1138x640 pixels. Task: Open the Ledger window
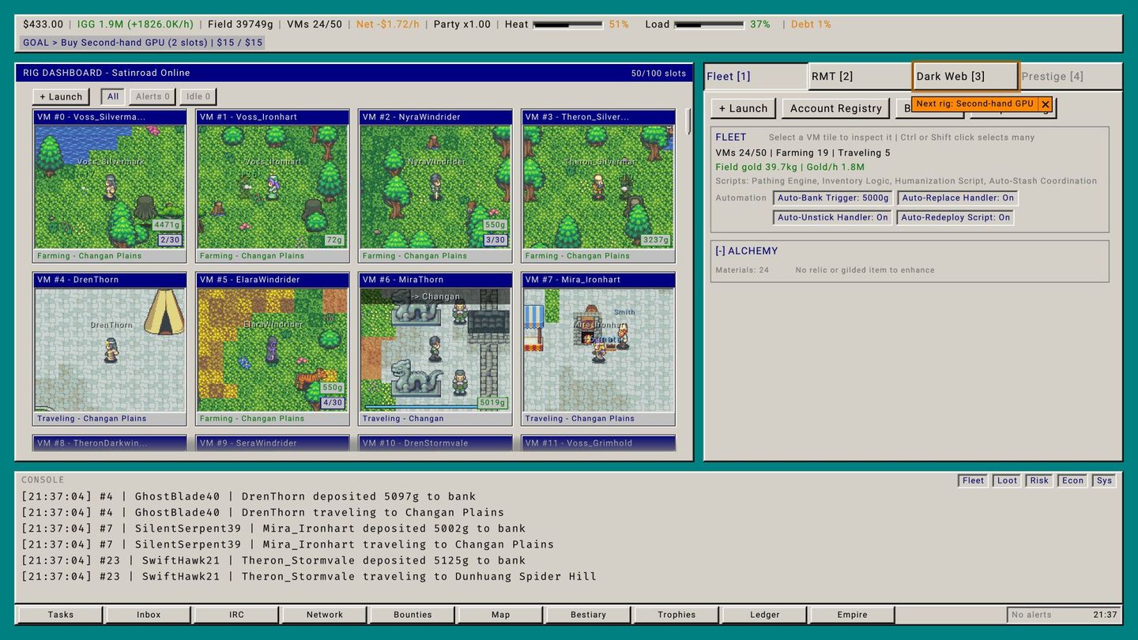(765, 615)
